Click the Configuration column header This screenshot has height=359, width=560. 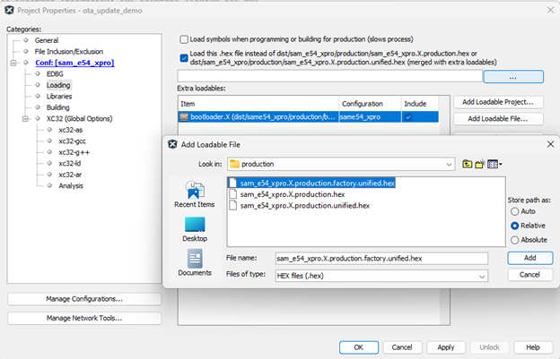point(370,104)
